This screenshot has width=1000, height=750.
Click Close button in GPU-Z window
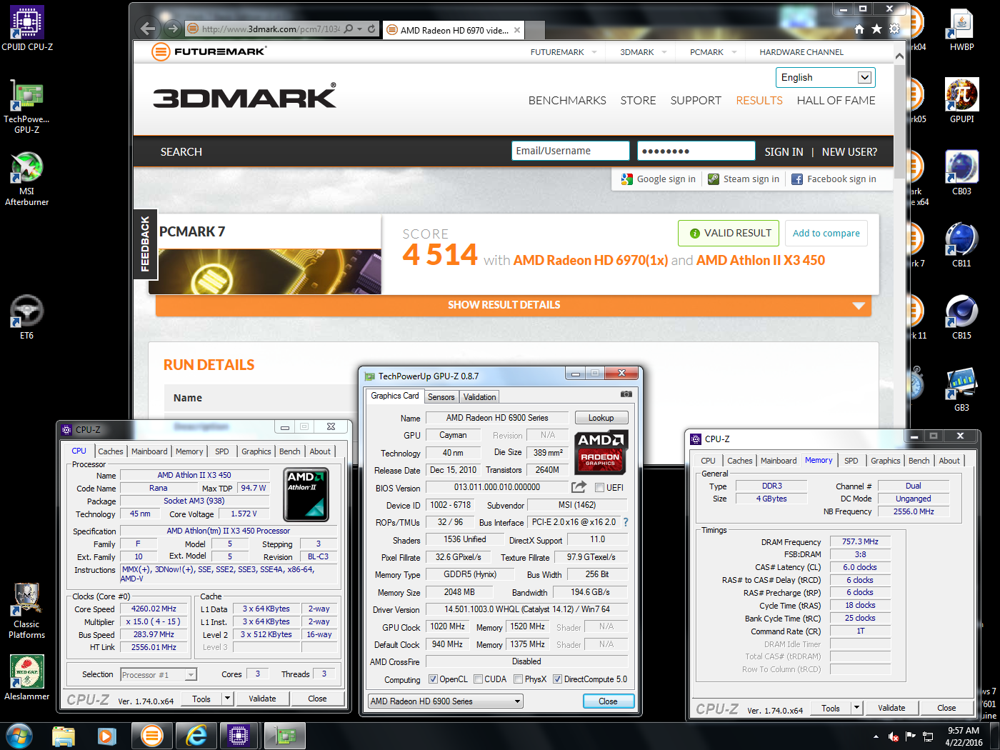[x=608, y=701]
